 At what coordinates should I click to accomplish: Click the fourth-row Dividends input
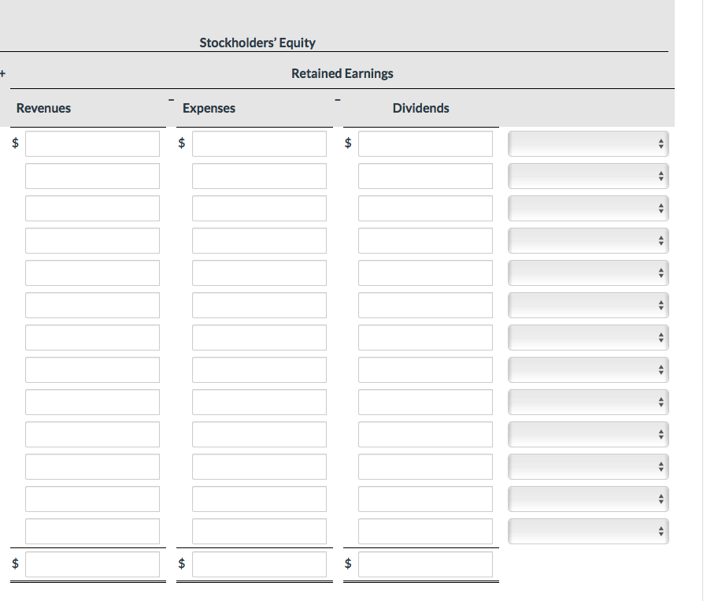click(426, 240)
